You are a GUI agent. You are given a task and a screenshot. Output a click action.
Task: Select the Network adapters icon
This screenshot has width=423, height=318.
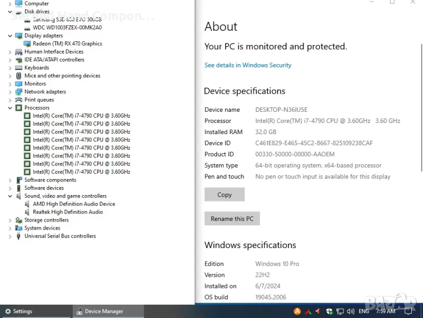click(19, 92)
